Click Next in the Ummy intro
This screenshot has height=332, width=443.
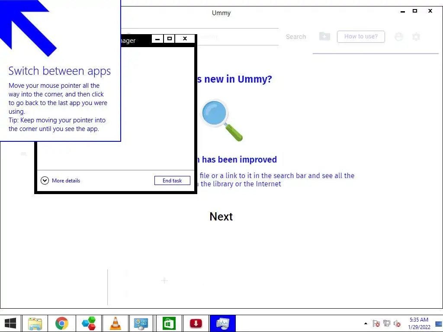tap(221, 217)
